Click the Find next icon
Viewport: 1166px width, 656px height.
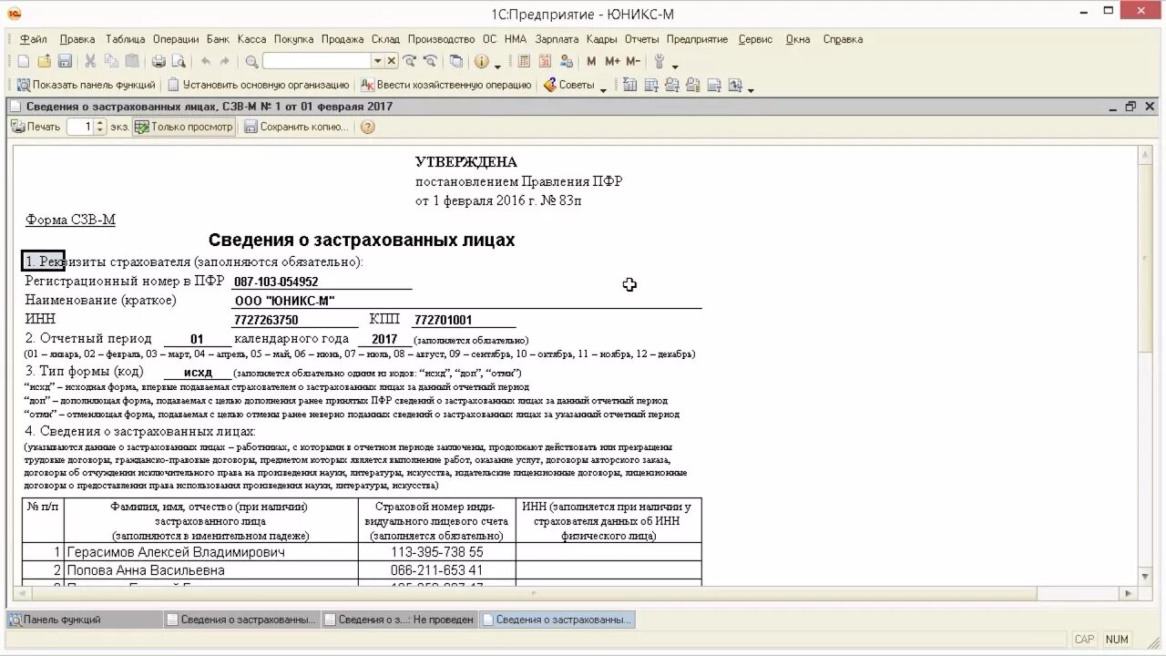point(409,61)
